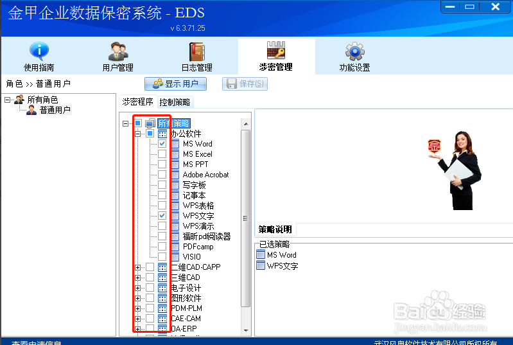Expand the 二维CAD-CAPP node

[138, 267]
